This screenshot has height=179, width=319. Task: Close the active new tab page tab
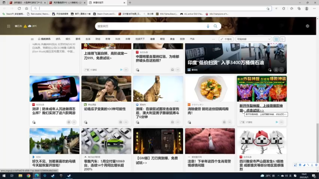124,3
